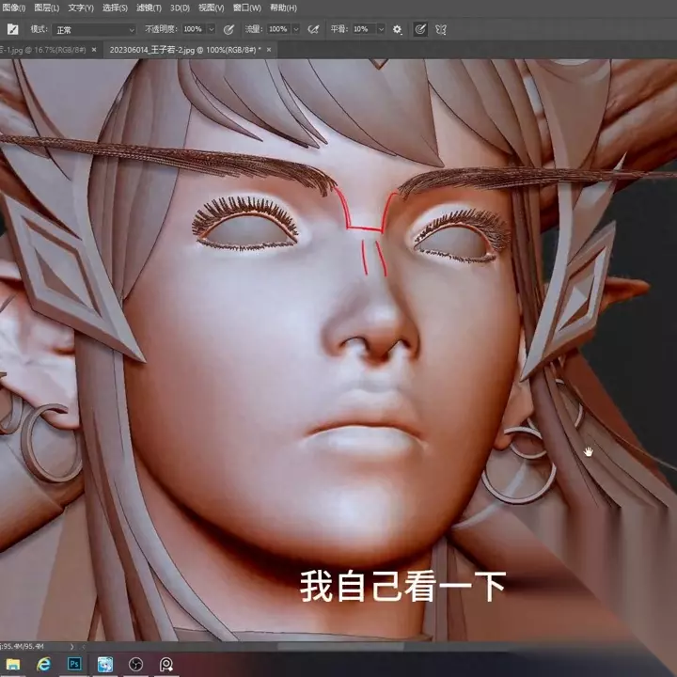Open the 图层(L) menu
Viewport: 677px width, 677px height.
coord(47,8)
